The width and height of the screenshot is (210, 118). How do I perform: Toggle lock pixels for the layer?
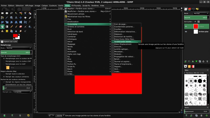195,22
